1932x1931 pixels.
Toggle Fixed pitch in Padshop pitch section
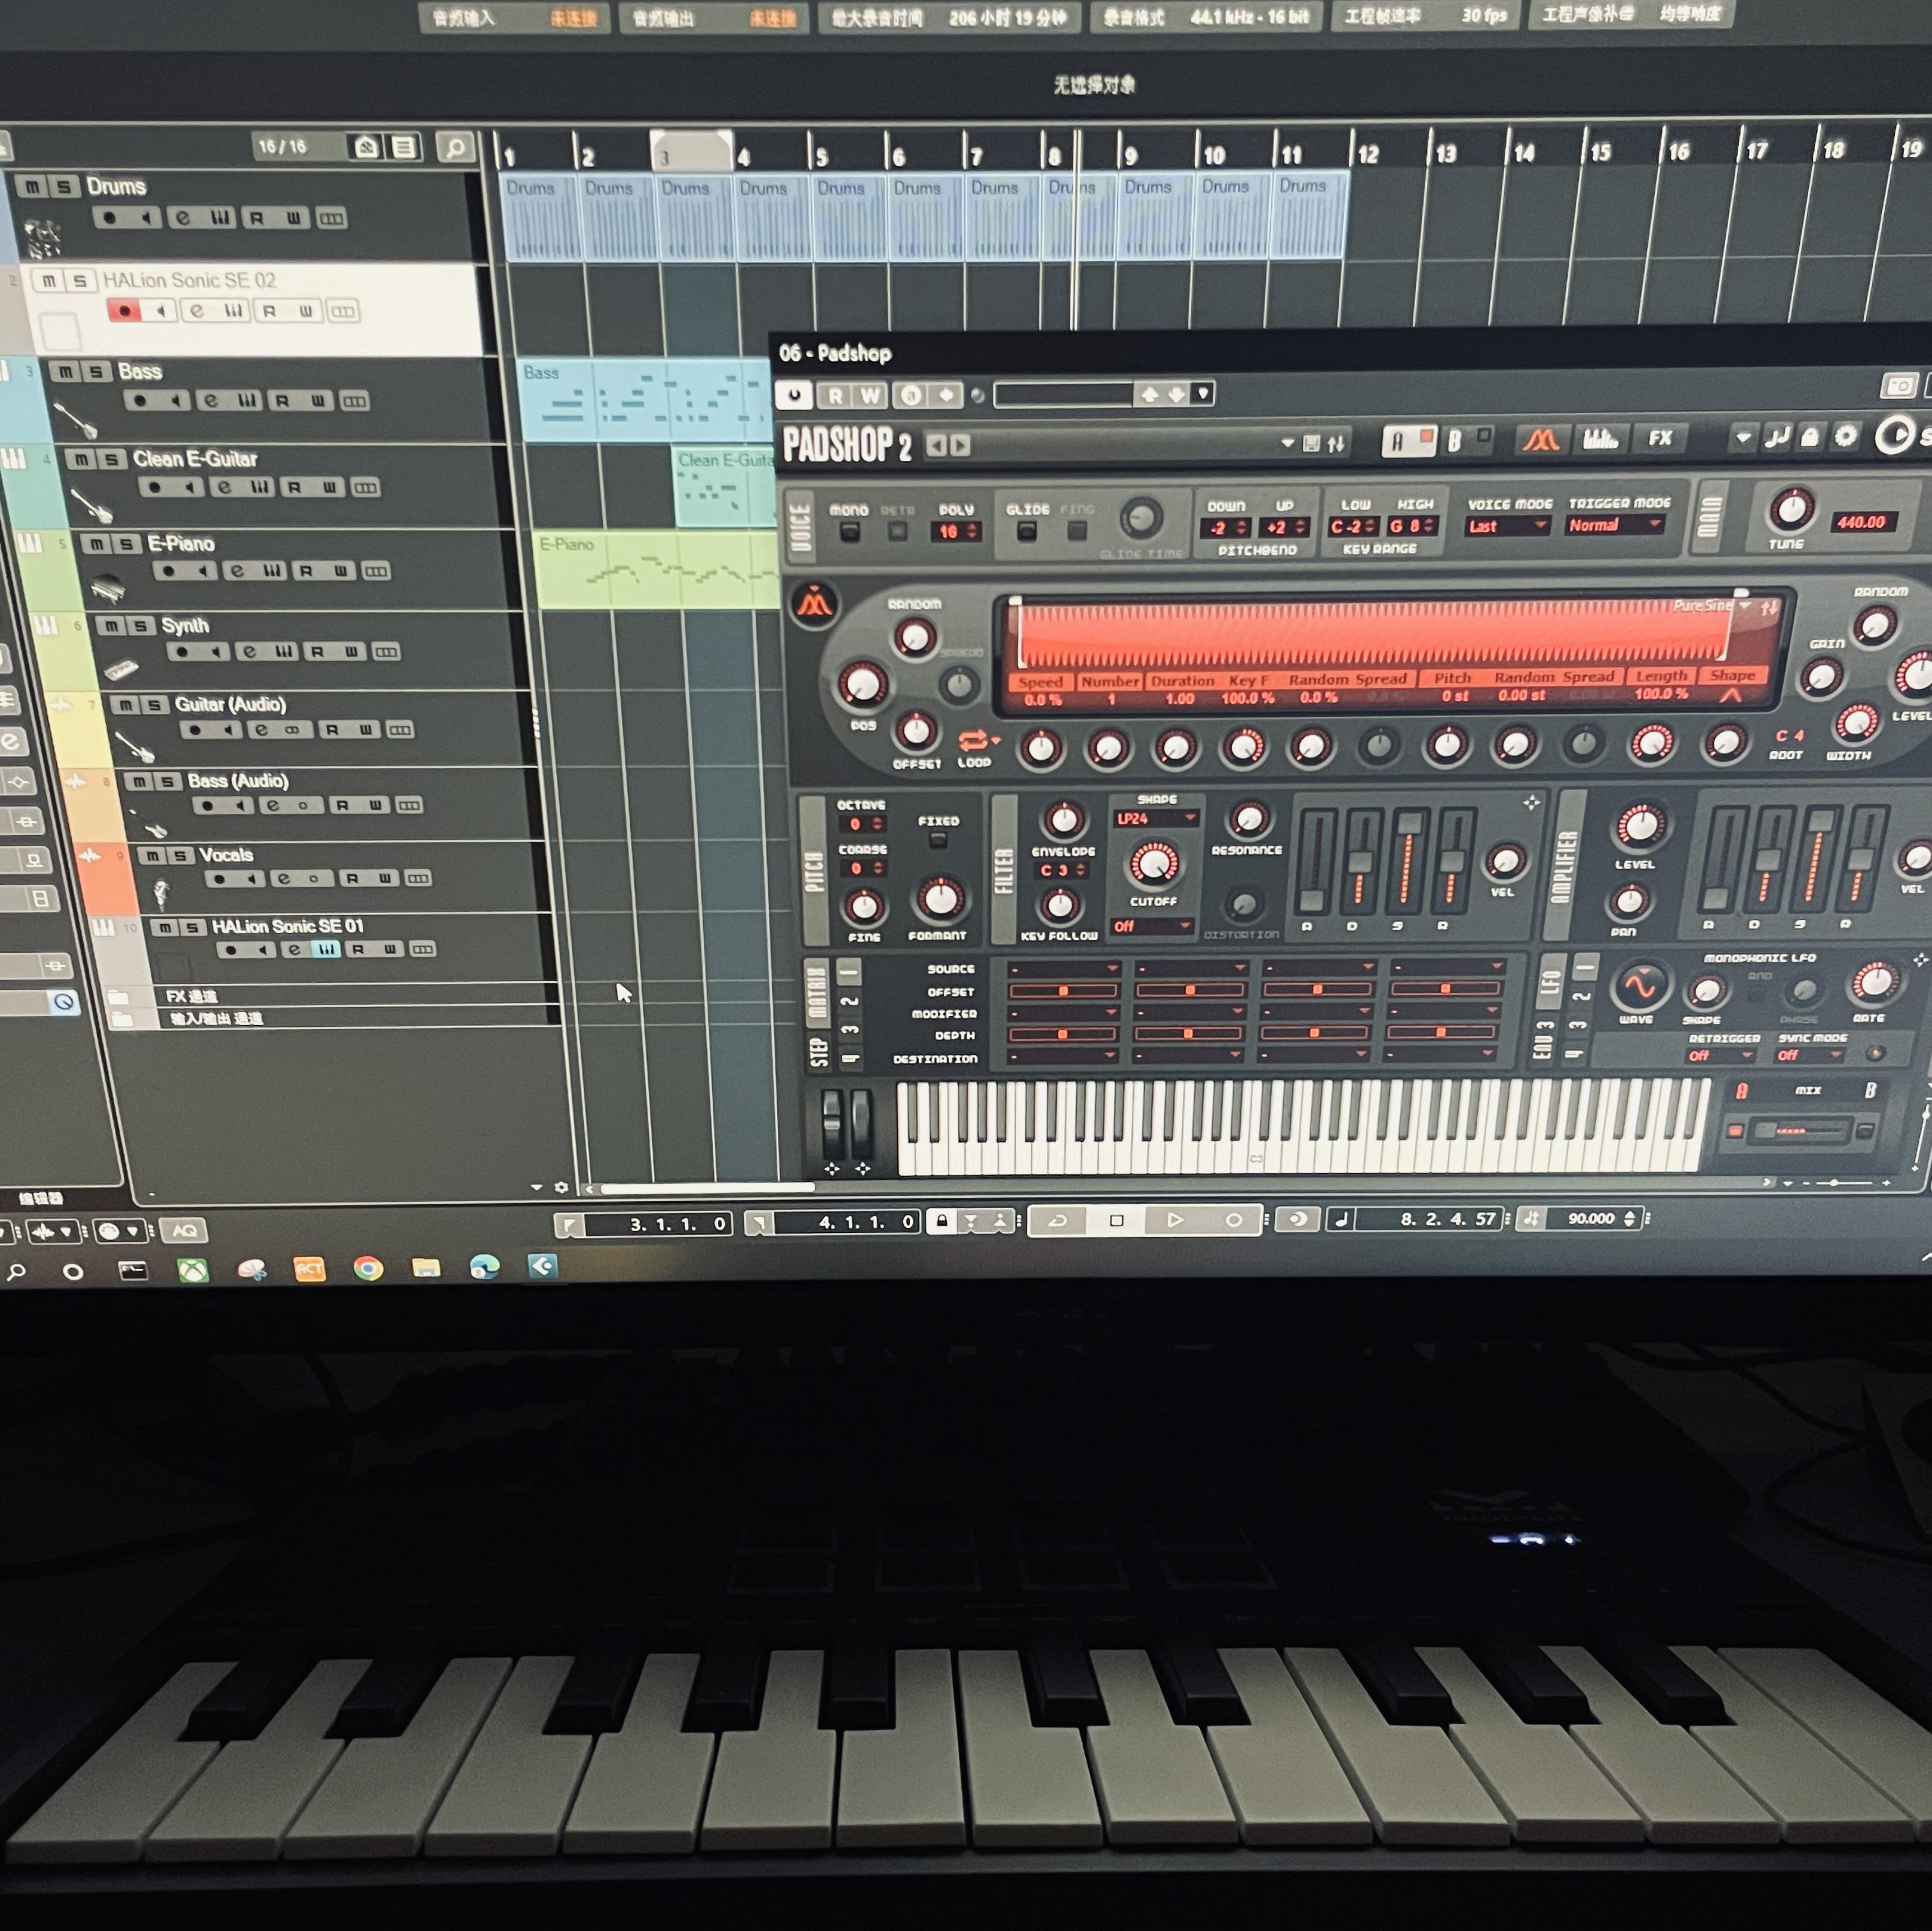pos(937,840)
